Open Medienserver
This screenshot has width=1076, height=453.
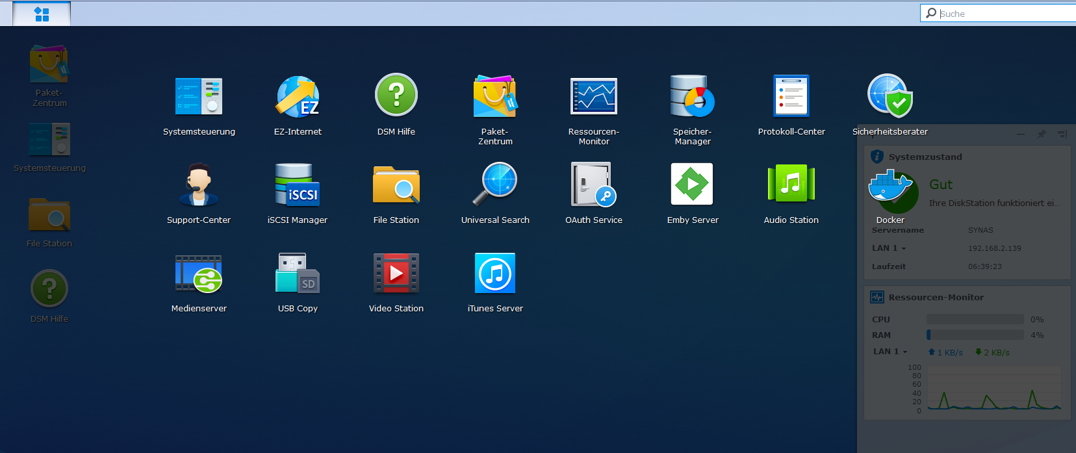click(x=199, y=273)
